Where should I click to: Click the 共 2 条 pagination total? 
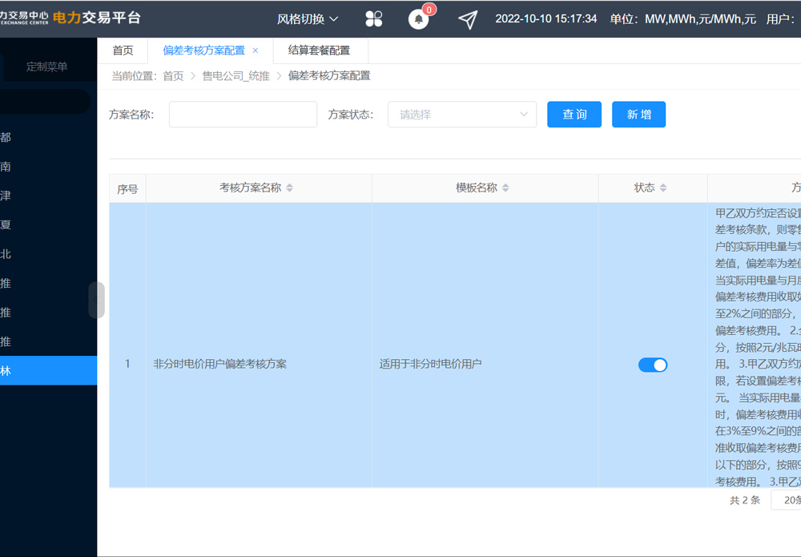(x=745, y=500)
